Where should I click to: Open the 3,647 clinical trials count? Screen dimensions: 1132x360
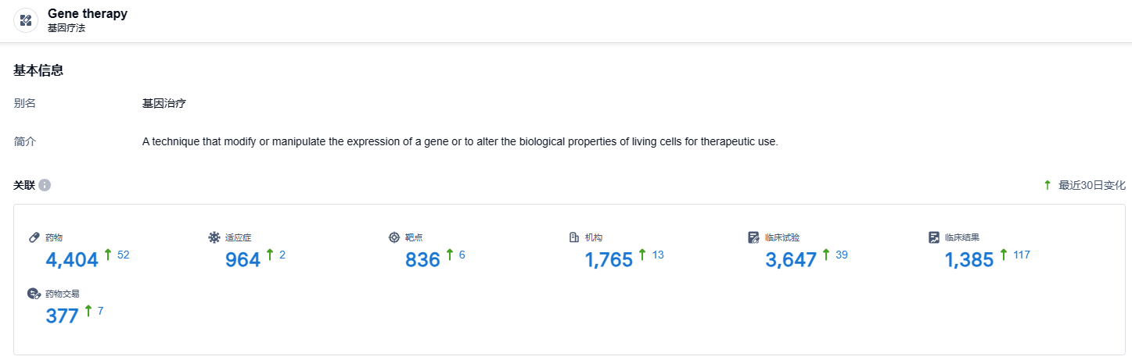click(791, 260)
